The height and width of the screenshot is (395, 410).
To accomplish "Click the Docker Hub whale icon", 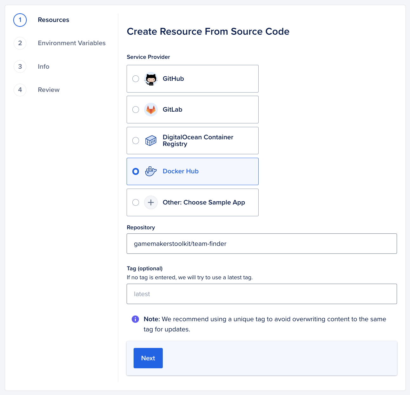I will (x=151, y=171).
